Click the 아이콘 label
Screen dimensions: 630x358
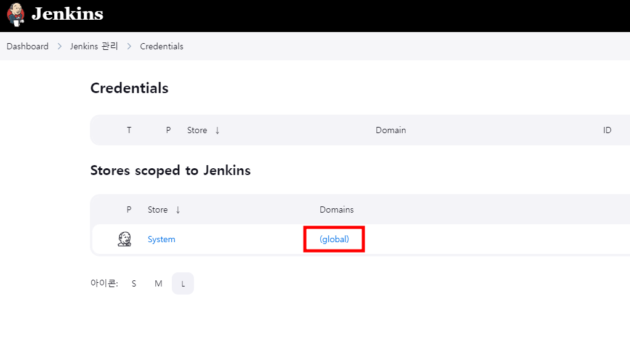coord(104,283)
